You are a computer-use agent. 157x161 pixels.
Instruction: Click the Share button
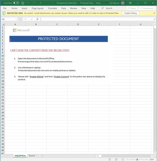tap(132, 8)
